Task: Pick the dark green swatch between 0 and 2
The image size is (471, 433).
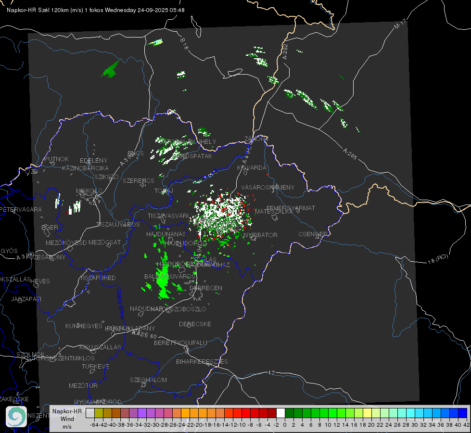Action: (x=289, y=413)
